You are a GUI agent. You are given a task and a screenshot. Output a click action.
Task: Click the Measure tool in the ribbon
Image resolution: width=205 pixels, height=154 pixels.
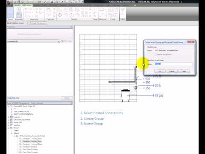(102, 15)
